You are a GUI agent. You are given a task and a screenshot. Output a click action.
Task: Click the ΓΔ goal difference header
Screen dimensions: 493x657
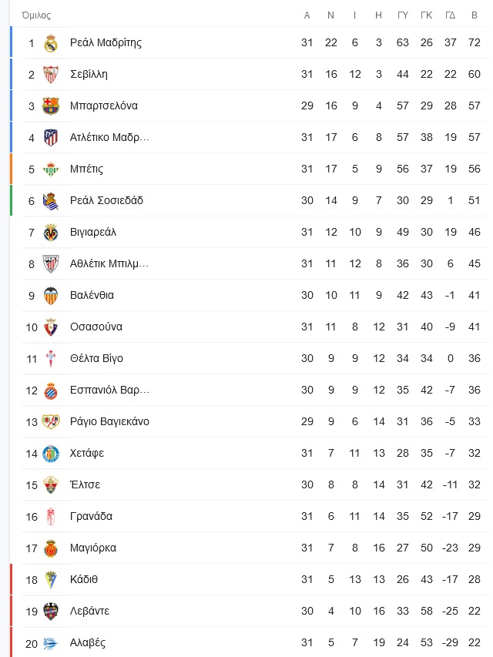coord(450,15)
